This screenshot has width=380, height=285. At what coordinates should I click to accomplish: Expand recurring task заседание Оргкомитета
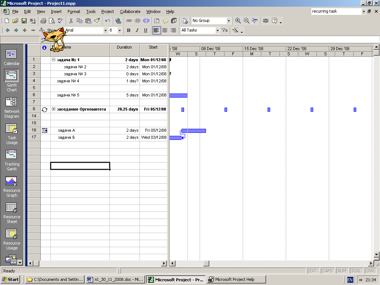pyautogui.click(x=53, y=109)
